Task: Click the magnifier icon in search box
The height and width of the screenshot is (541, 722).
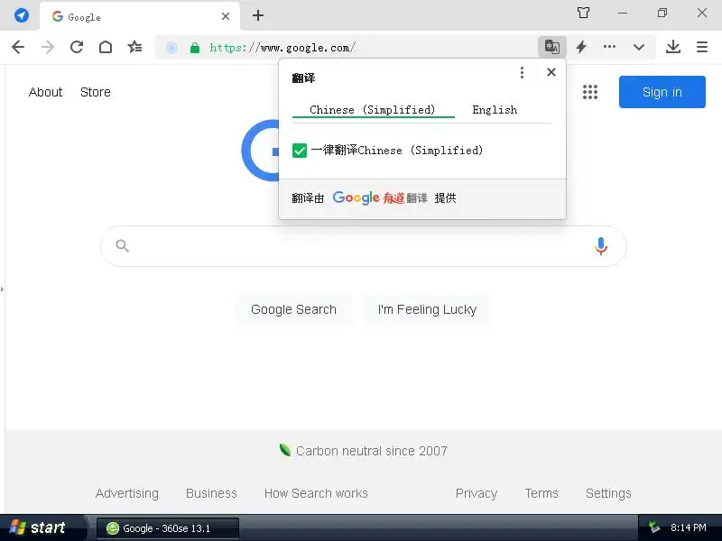Action: [x=123, y=246]
